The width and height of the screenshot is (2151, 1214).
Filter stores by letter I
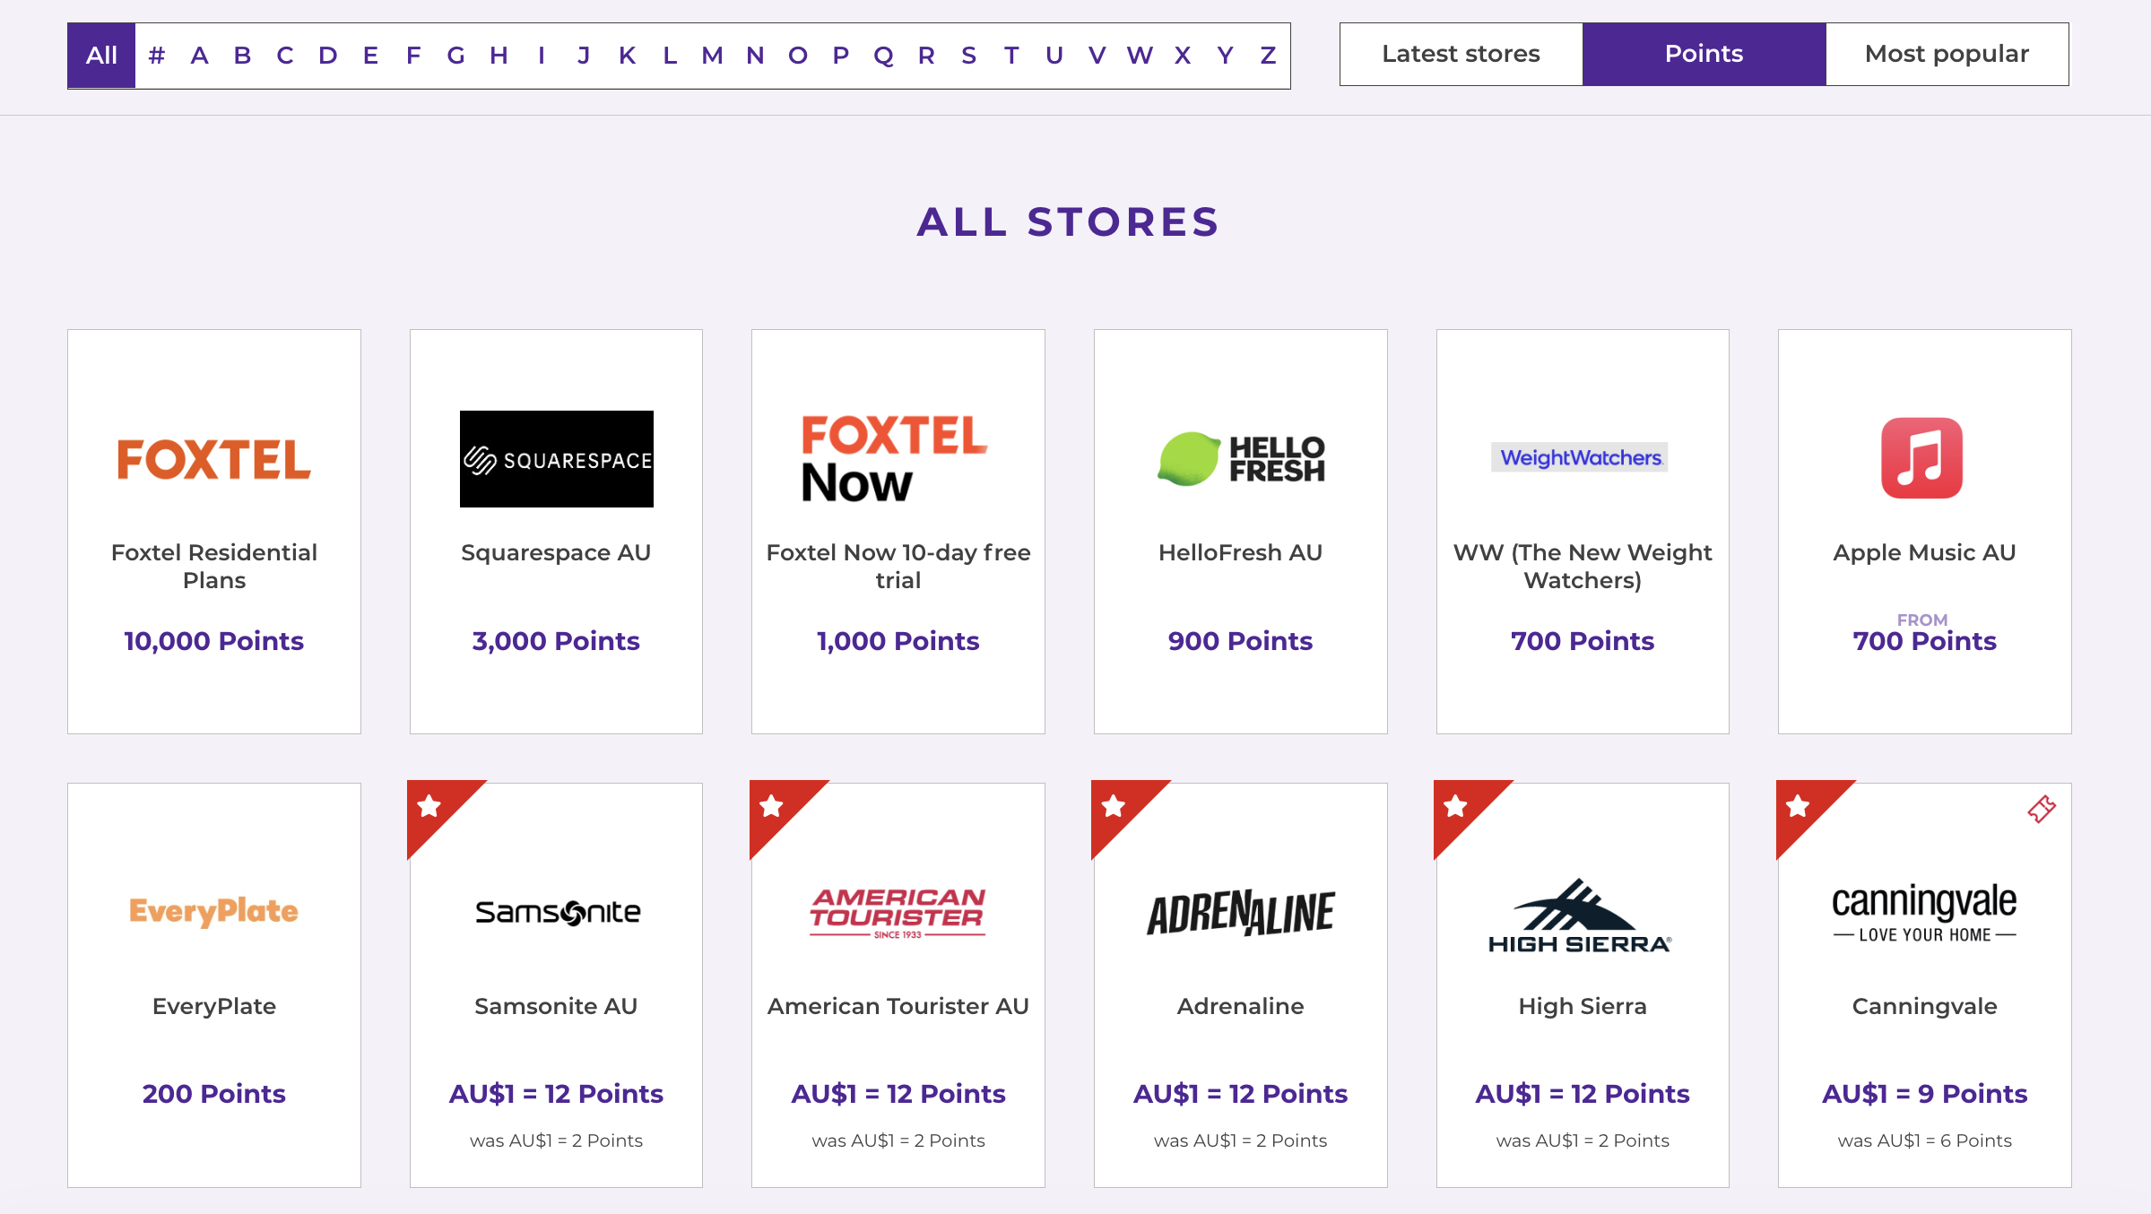click(x=542, y=56)
